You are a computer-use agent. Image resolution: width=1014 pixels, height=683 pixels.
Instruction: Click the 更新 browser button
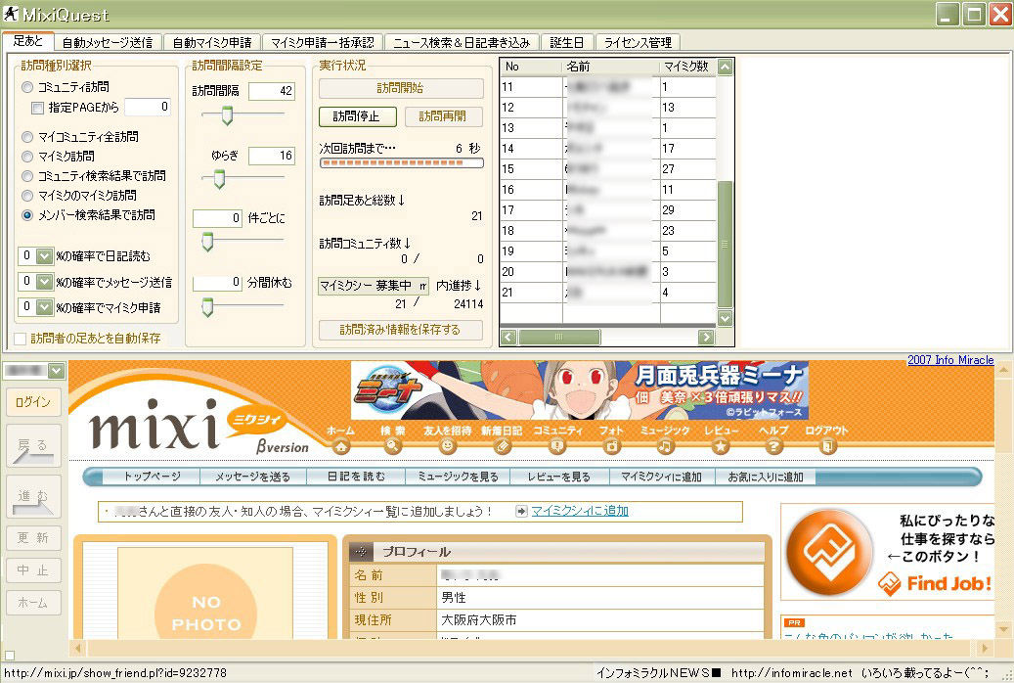click(x=33, y=538)
